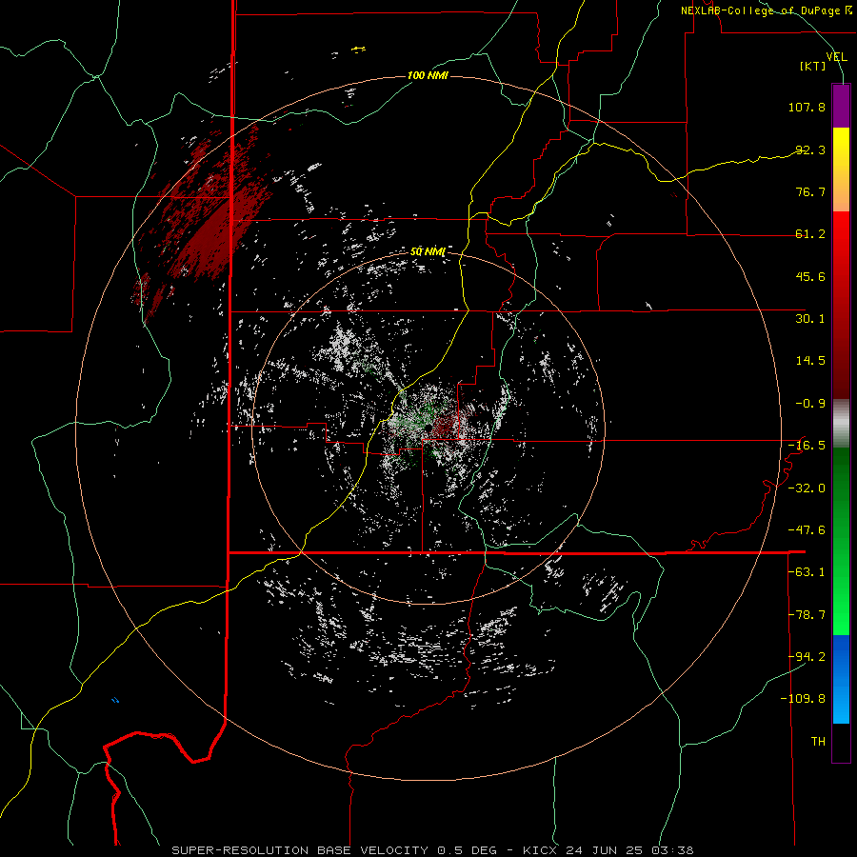The image size is (857, 857).
Task: Click the 14.5 legend value
Action: click(810, 361)
